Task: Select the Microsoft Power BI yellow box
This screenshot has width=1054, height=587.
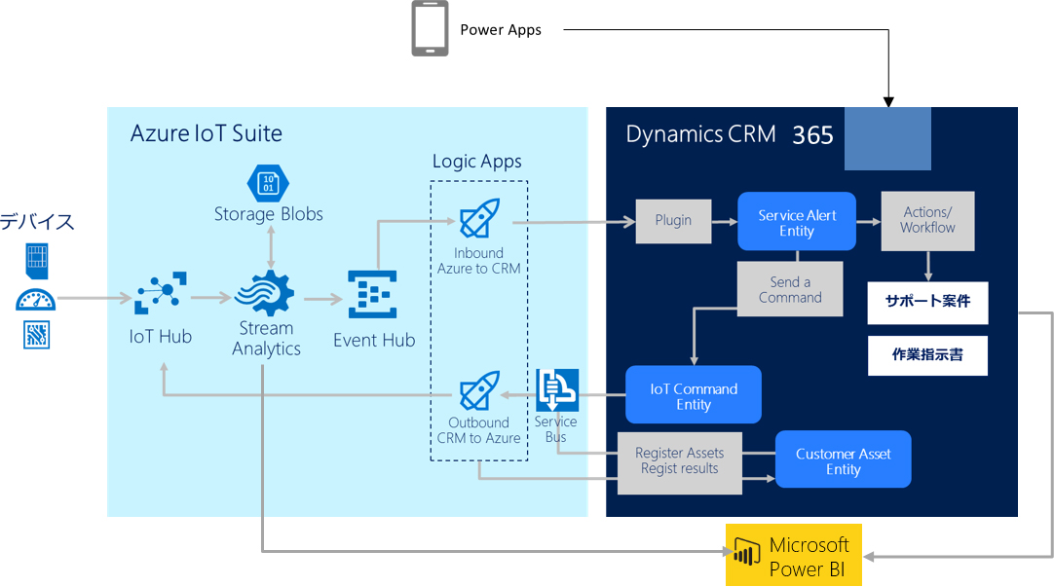Action: coord(794,555)
